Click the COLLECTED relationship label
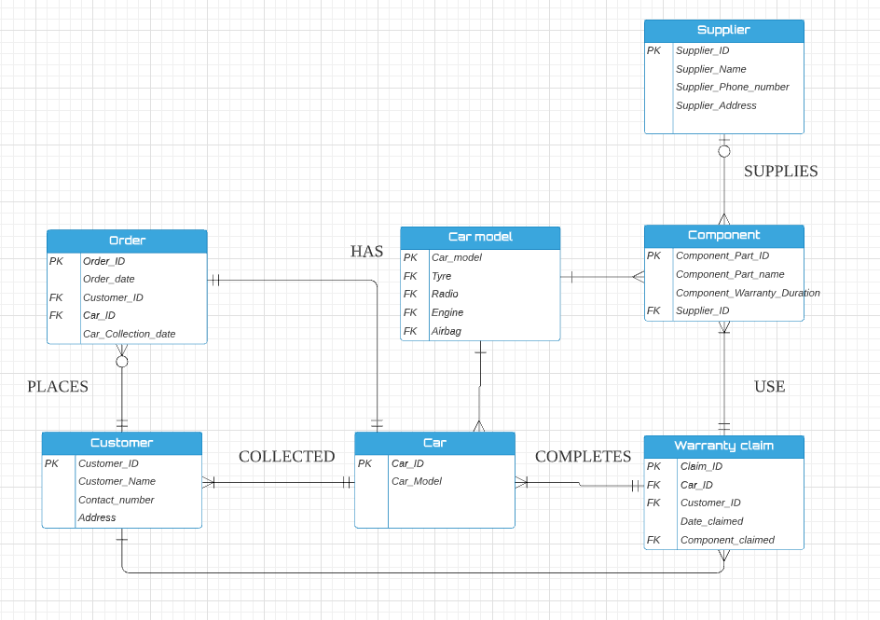This screenshot has height=620, width=880. [286, 457]
